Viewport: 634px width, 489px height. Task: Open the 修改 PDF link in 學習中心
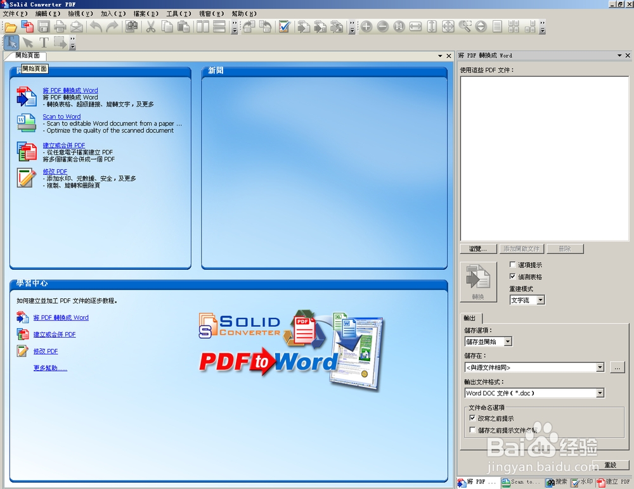tap(46, 351)
